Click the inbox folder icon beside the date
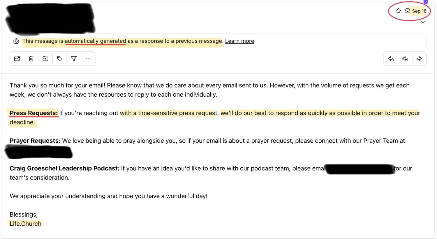This screenshot has height=239, width=437. [408, 11]
